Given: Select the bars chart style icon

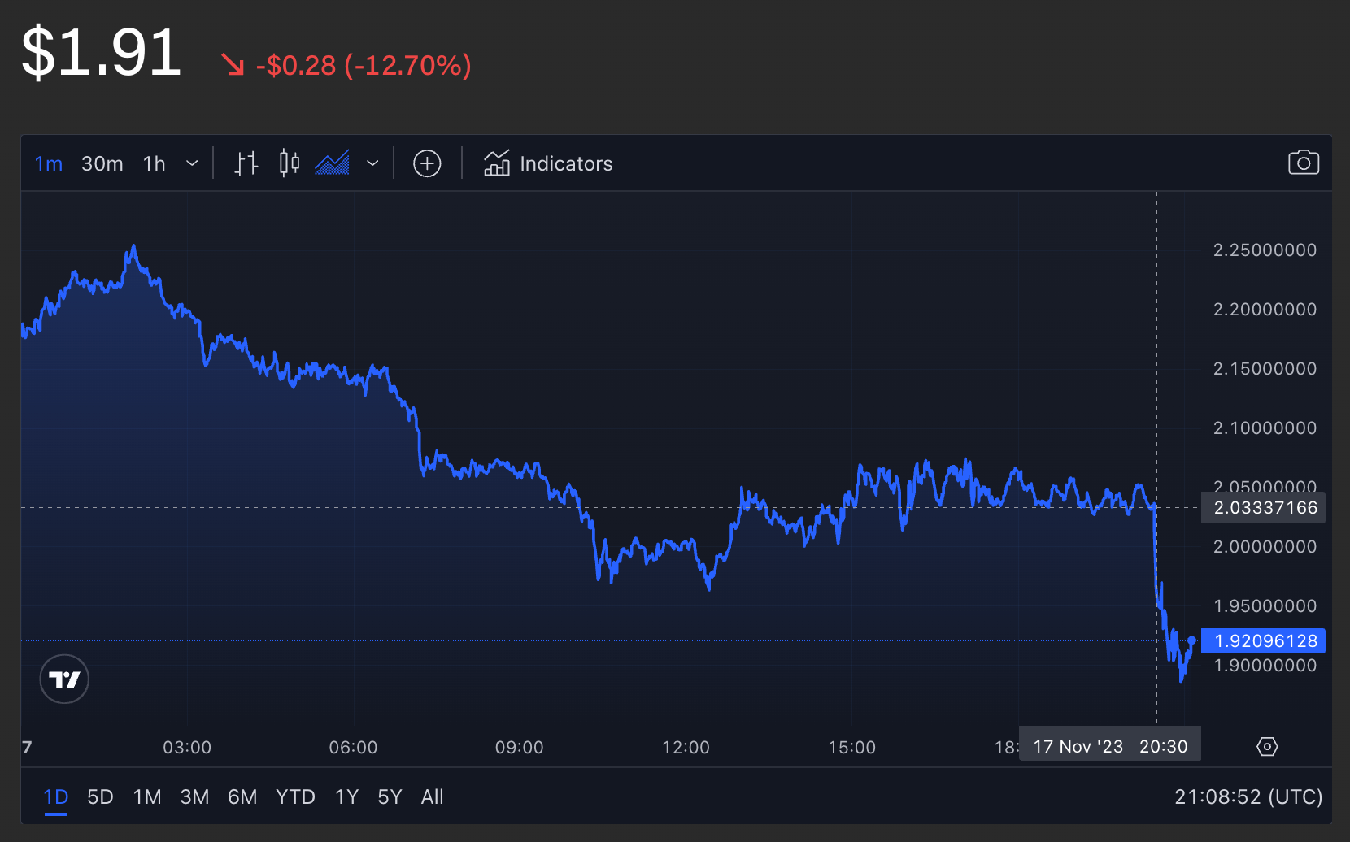Looking at the screenshot, I should (246, 163).
